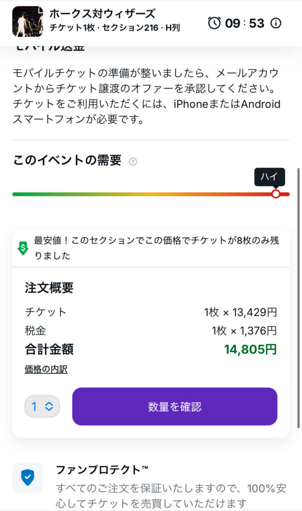Click the countdown timer clock icon
This screenshot has width=302, height=511.
point(214,23)
